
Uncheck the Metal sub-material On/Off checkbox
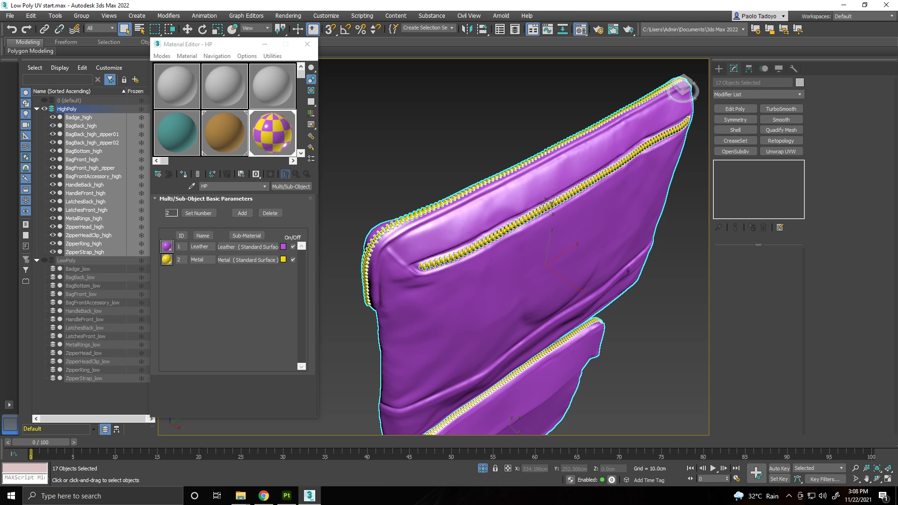pos(293,260)
